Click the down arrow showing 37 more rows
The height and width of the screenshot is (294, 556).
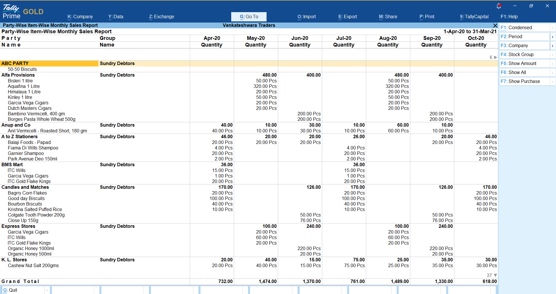coord(495,275)
